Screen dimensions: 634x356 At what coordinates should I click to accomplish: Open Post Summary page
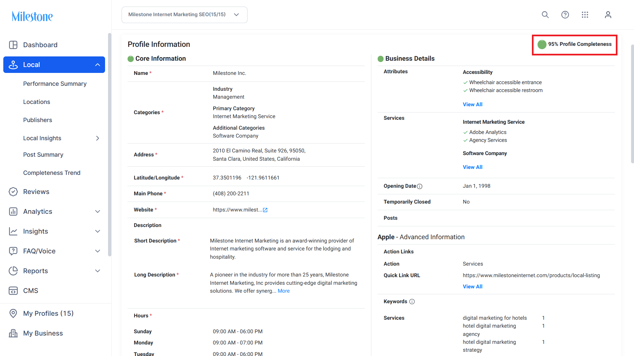[x=43, y=155]
